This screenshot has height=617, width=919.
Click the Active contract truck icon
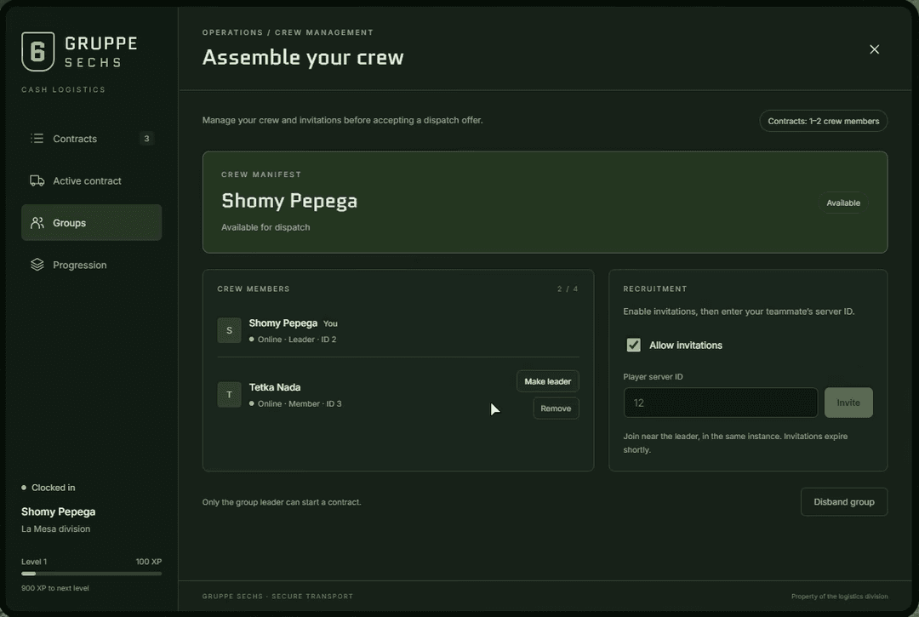(x=37, y=180)
